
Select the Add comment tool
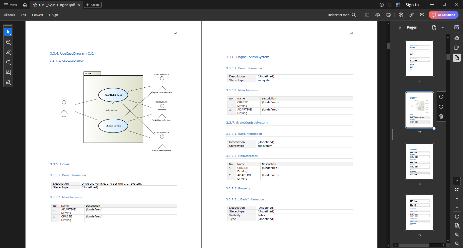pos(8,42)
